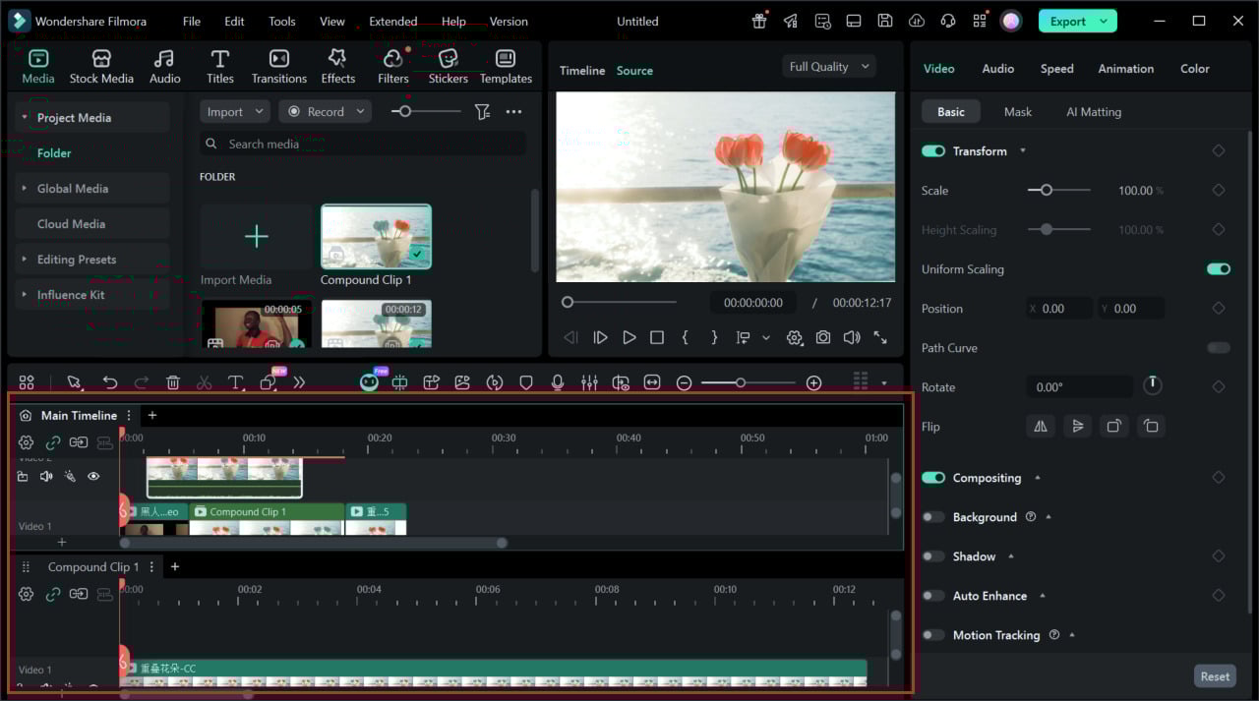This screenshot has width=1259, height=701.
Task: Open the audio mixer icon
Action: (589, 382)
